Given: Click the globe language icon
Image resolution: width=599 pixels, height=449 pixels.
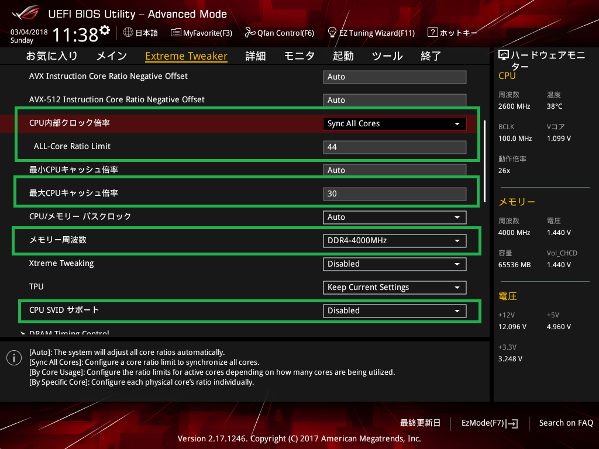Looking at the screenshot, I should (128, 33).
